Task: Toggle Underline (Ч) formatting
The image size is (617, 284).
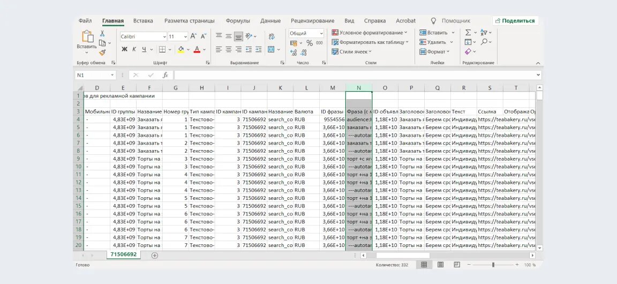Action: 144,49
